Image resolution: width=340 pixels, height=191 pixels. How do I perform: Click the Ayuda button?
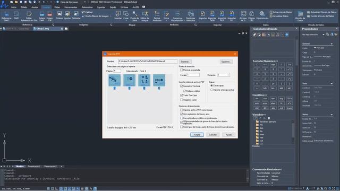229,135
